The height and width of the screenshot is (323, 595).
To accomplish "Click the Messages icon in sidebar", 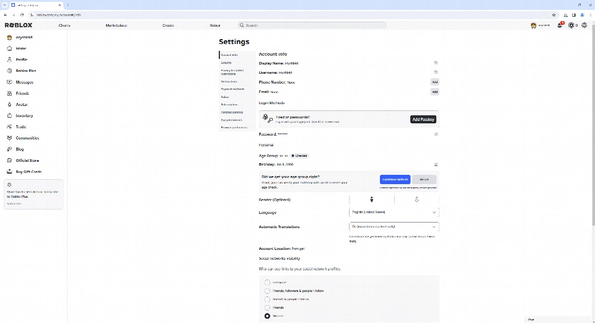I will [9, 82].
